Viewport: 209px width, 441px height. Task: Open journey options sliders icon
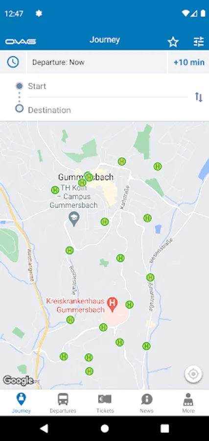(199, 42)
